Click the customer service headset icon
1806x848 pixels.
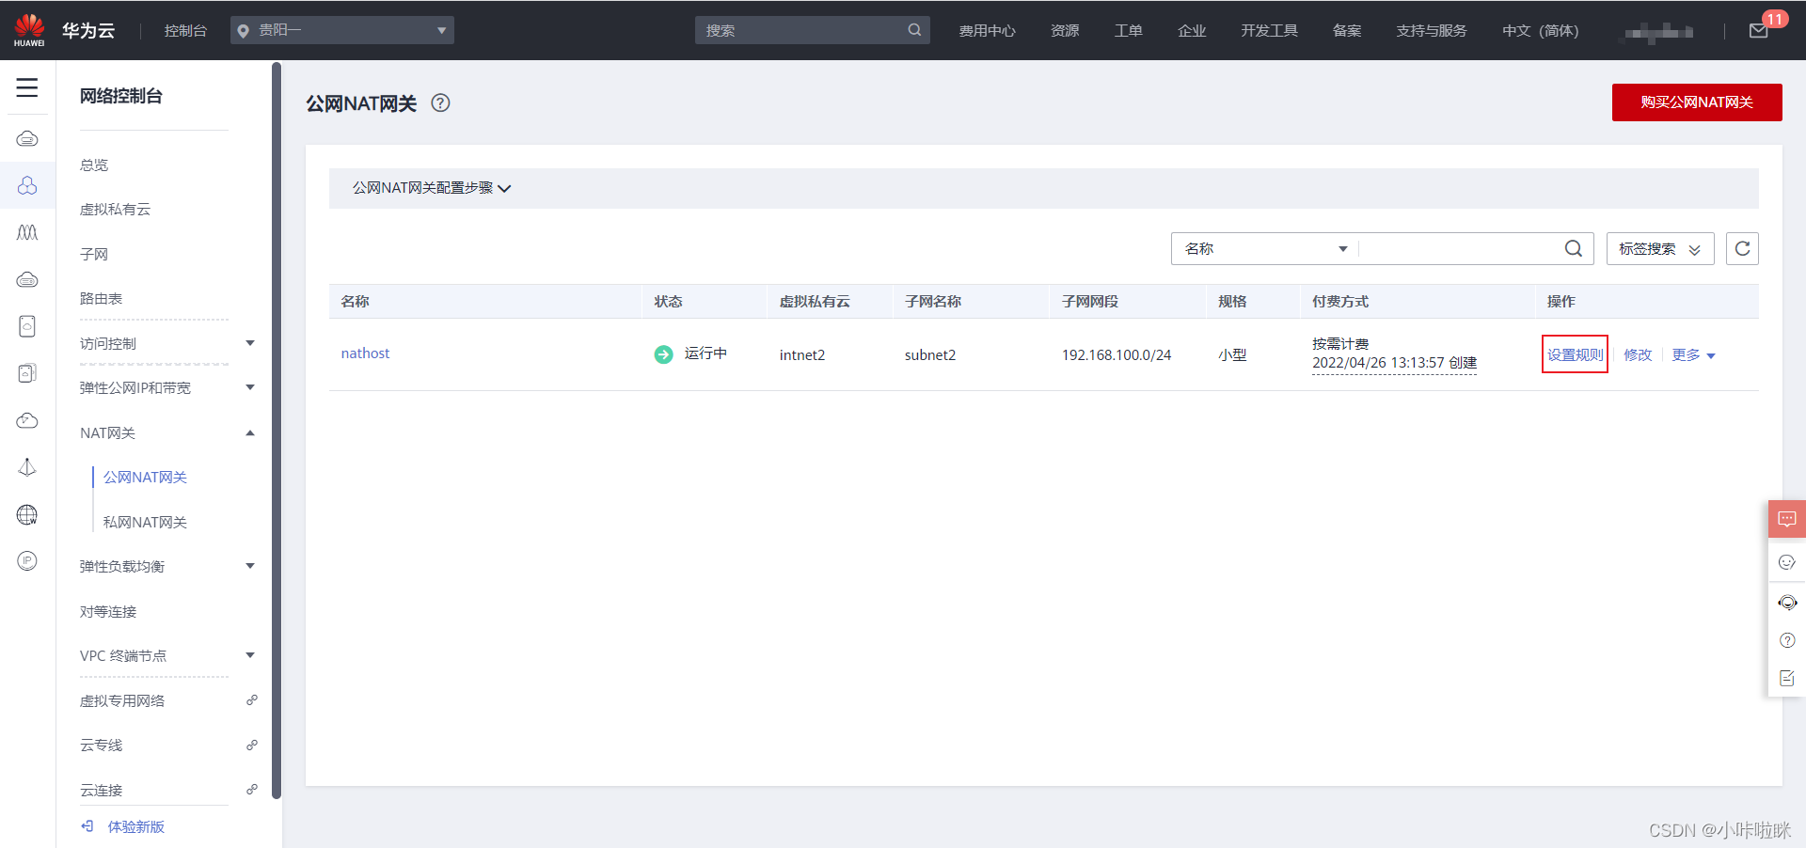pos(1786,603)
